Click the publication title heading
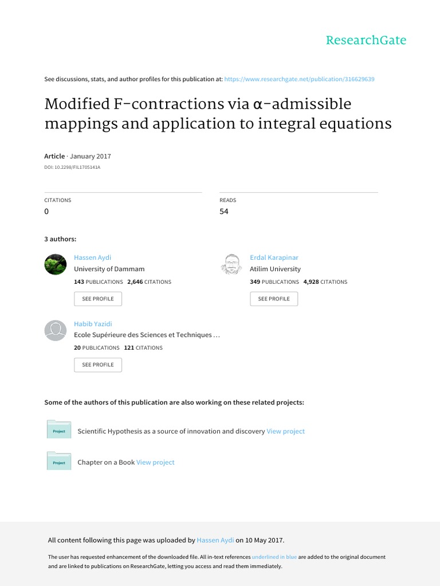This screenshot has width=440, height=586. pos(218,113)
